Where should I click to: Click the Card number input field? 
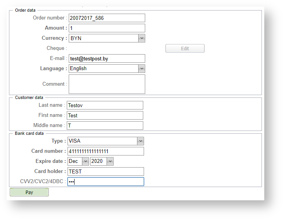(105, 151)
